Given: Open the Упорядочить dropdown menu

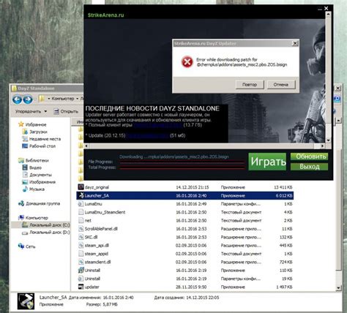Looking at the screenshot, I should (x=31, y=111).
